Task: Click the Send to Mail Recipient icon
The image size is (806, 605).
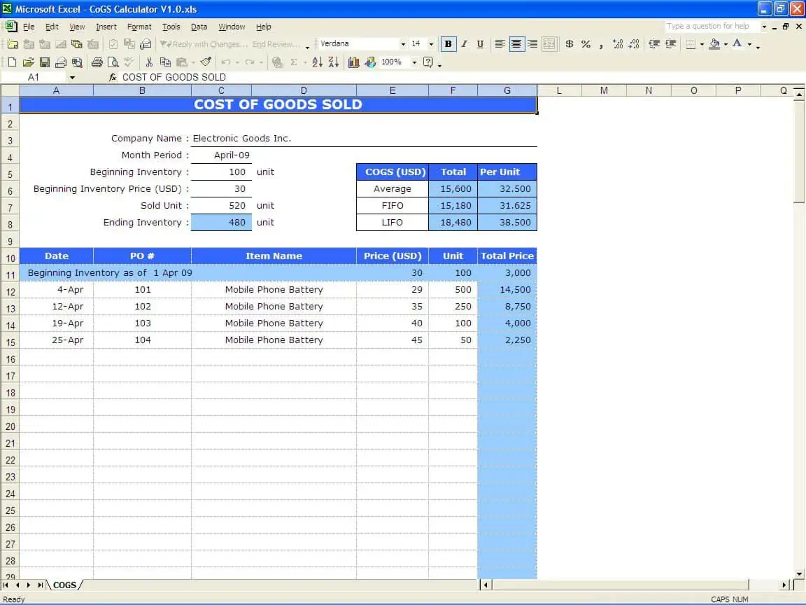Action: [x=61, y=62]
